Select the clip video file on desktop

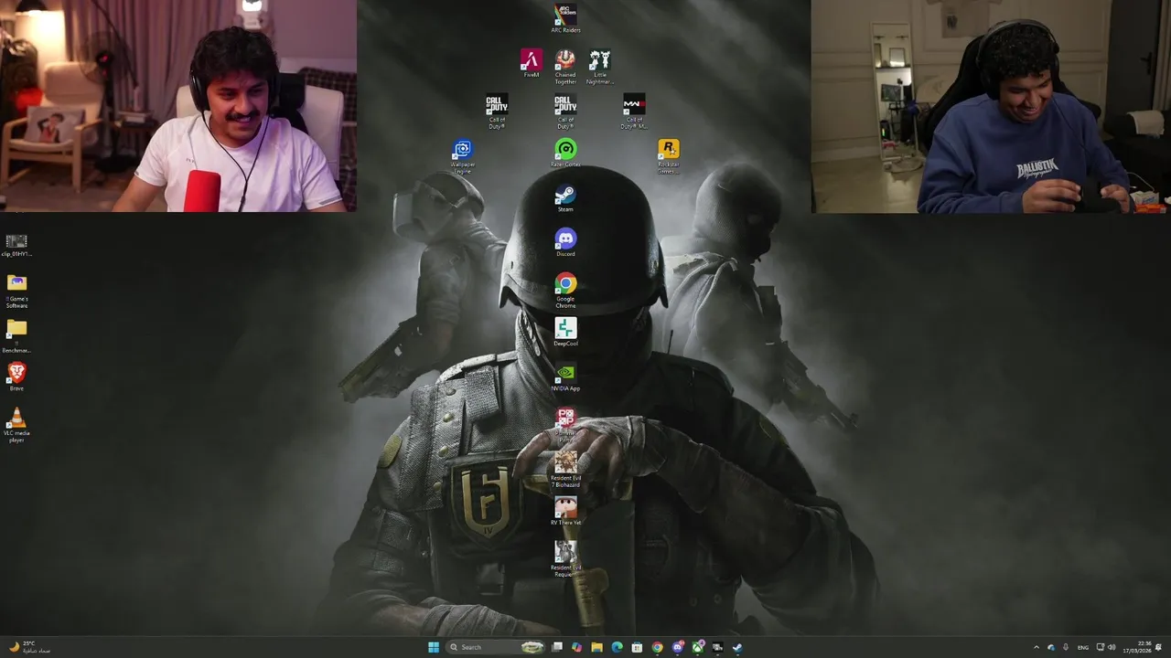point(16,245)
